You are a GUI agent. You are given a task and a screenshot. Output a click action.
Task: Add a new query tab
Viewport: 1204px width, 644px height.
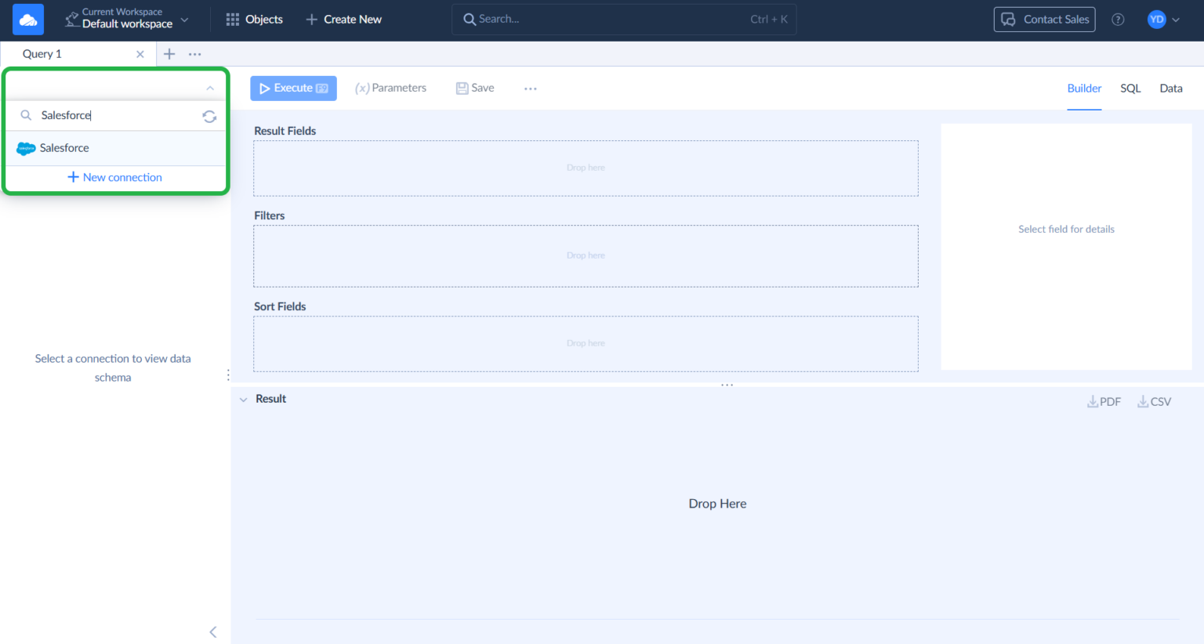tap(169, 54)
